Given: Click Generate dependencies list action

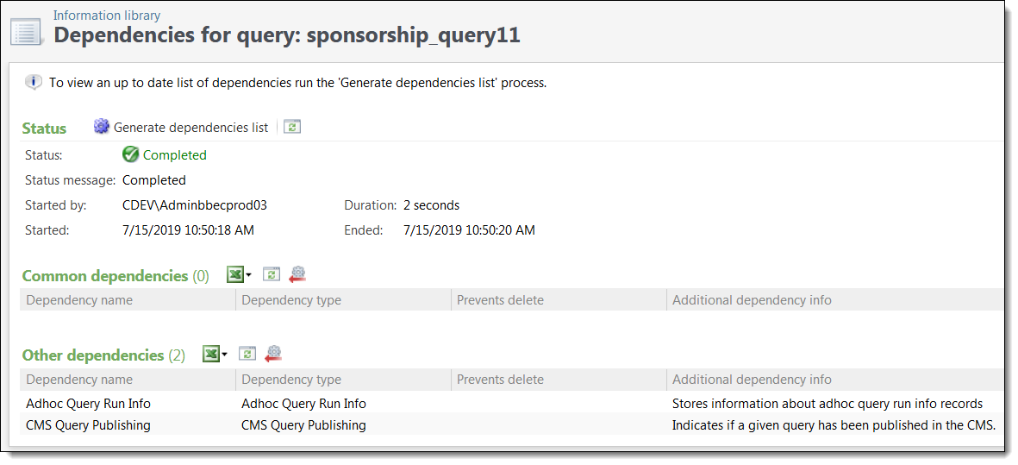Looking at the screenshot, I should point(190,128).
